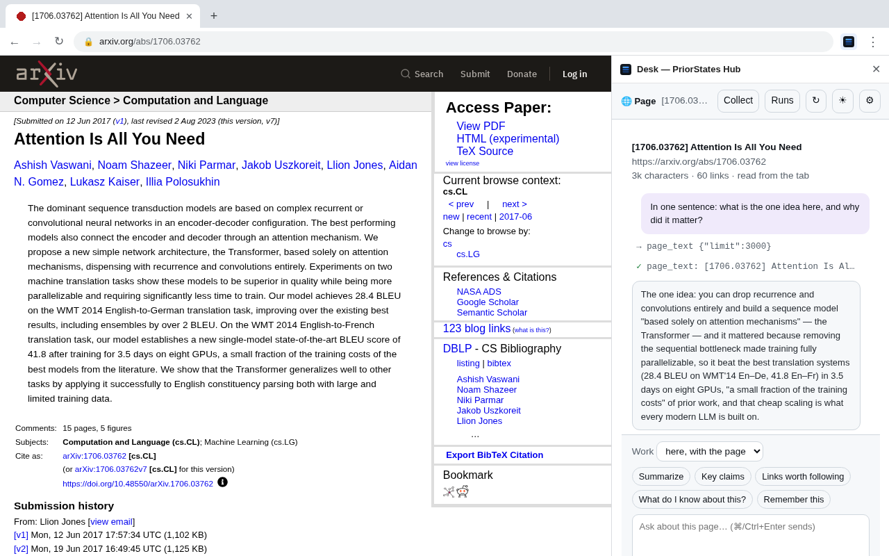Close the Desk side panel
This screenshot has height=556, width=889.
[876, 69]
